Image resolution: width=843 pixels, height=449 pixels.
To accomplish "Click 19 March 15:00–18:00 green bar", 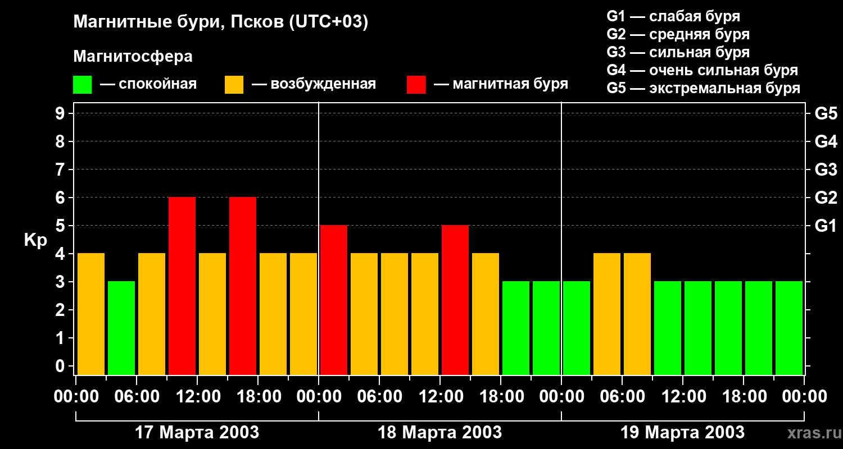I will coord(728,328).
